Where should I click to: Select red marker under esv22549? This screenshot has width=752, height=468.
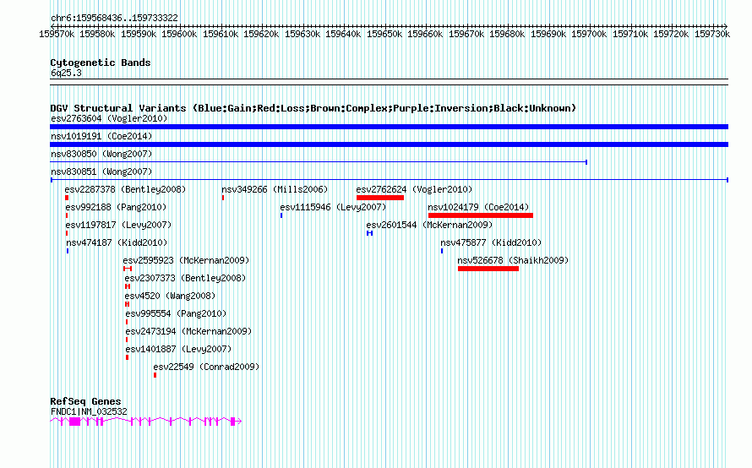click(155, 375)
